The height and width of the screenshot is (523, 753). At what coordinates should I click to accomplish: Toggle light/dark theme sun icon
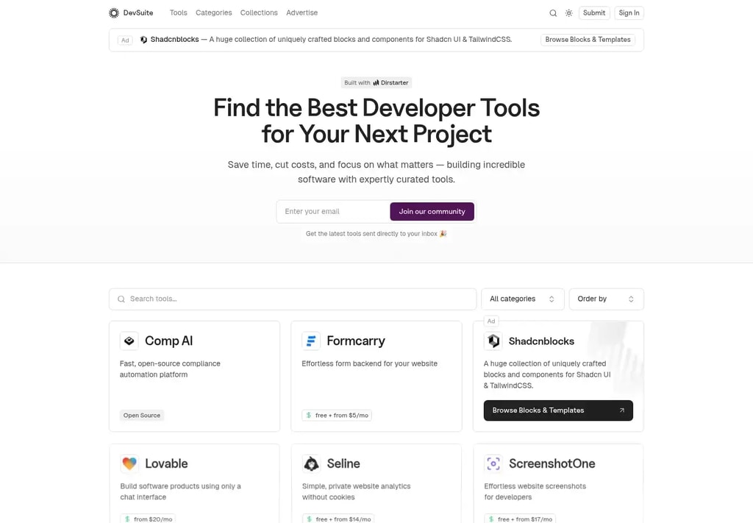click(568, 13)
